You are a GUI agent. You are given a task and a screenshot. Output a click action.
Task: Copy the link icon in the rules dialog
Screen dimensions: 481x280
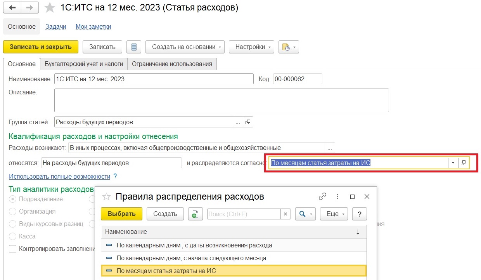pos(322,197)
